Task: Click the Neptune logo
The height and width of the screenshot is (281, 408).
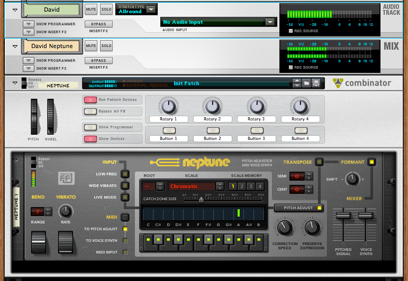Action: (190, 162)
